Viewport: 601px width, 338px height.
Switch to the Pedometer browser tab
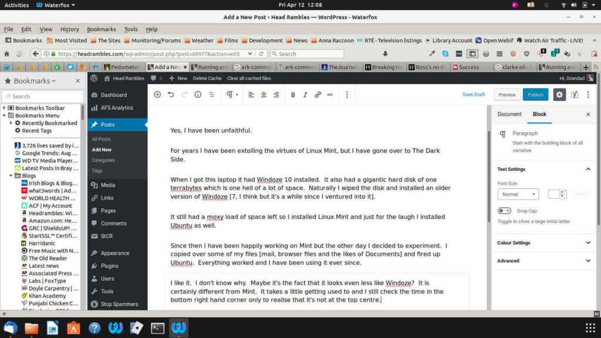pyautogui.click(x=122, y=67)
